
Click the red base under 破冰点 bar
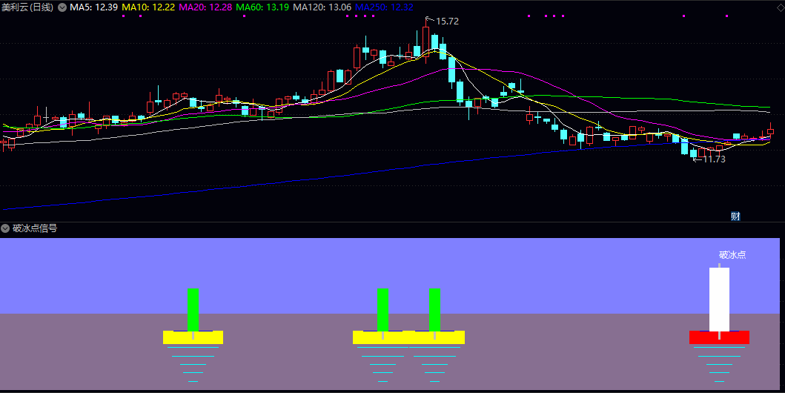tap(720, 337)
